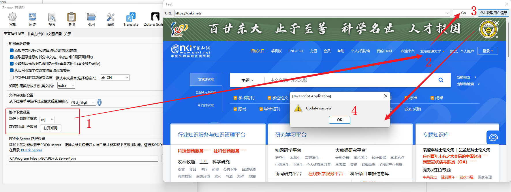Open the 搜索 search preferences pane

click(52, 19)
